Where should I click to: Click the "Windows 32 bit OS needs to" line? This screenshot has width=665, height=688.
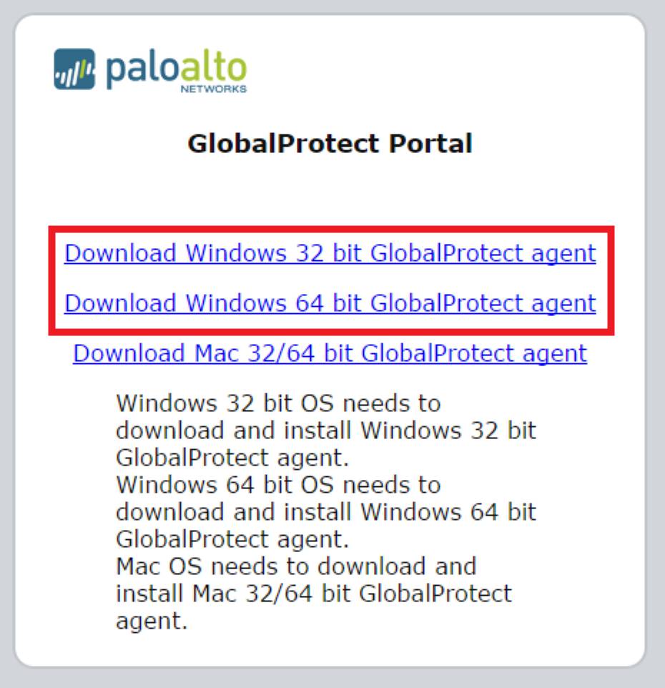278,403
